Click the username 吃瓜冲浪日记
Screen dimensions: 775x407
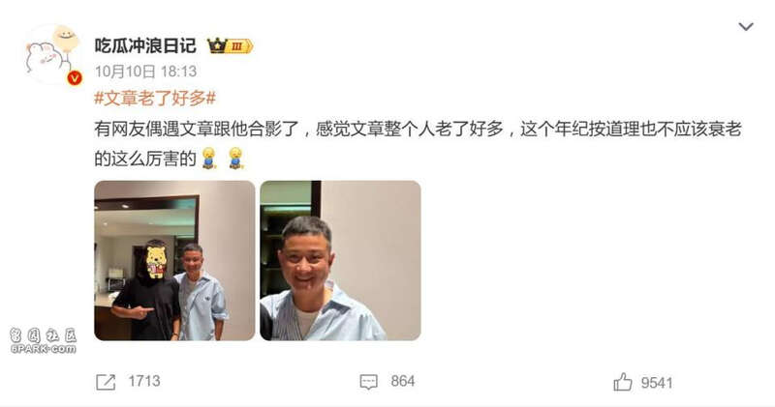tap(145, 45)
